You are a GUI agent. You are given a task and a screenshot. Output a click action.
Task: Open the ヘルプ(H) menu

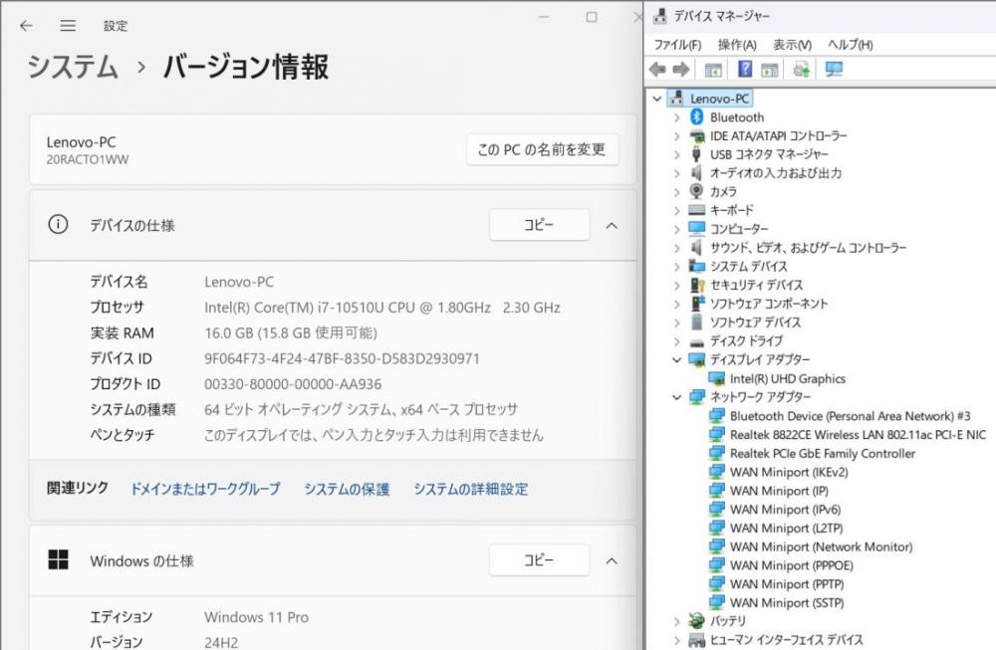(851, 45)
